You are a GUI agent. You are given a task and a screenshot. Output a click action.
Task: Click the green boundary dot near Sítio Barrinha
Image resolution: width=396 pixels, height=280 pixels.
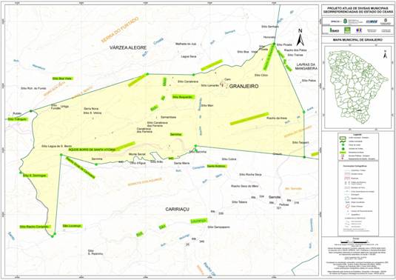[195, 146]
